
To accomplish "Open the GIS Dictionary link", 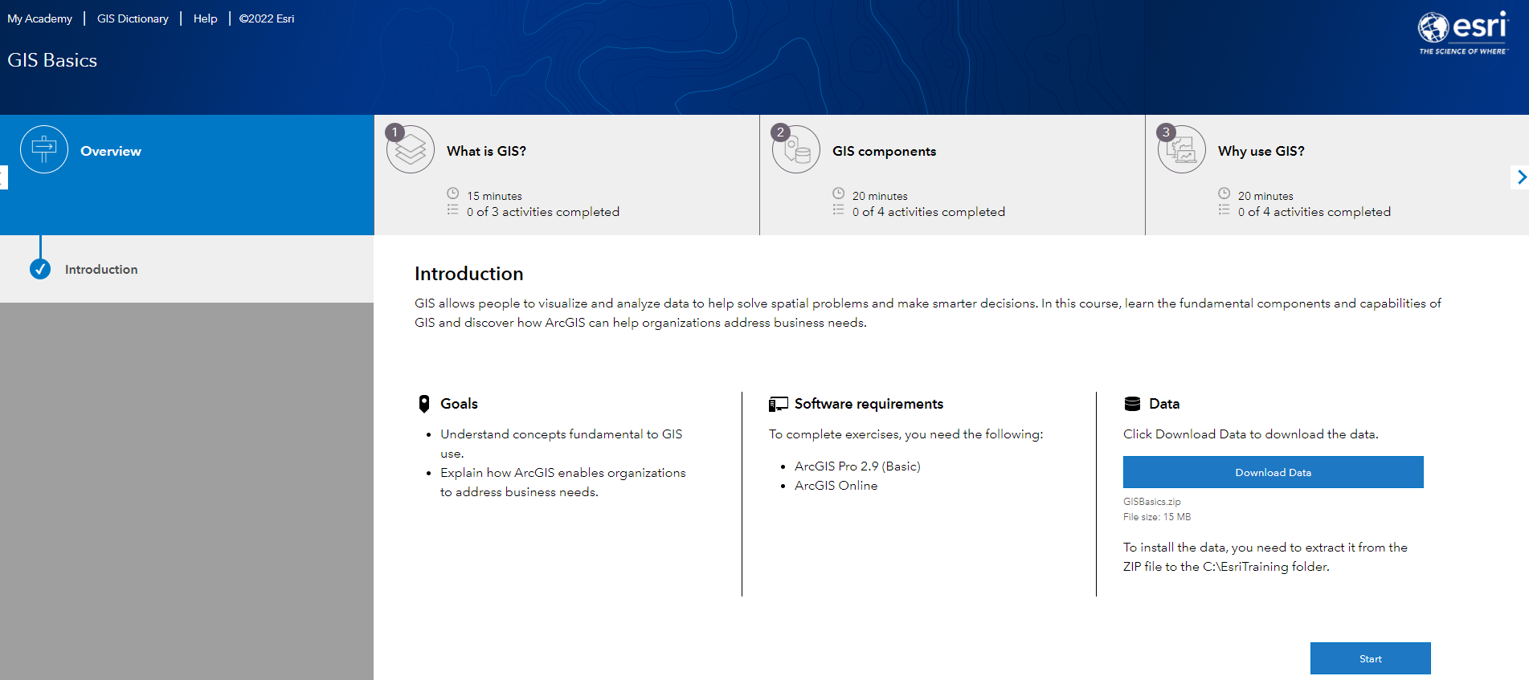I will (x=133, y=18).
